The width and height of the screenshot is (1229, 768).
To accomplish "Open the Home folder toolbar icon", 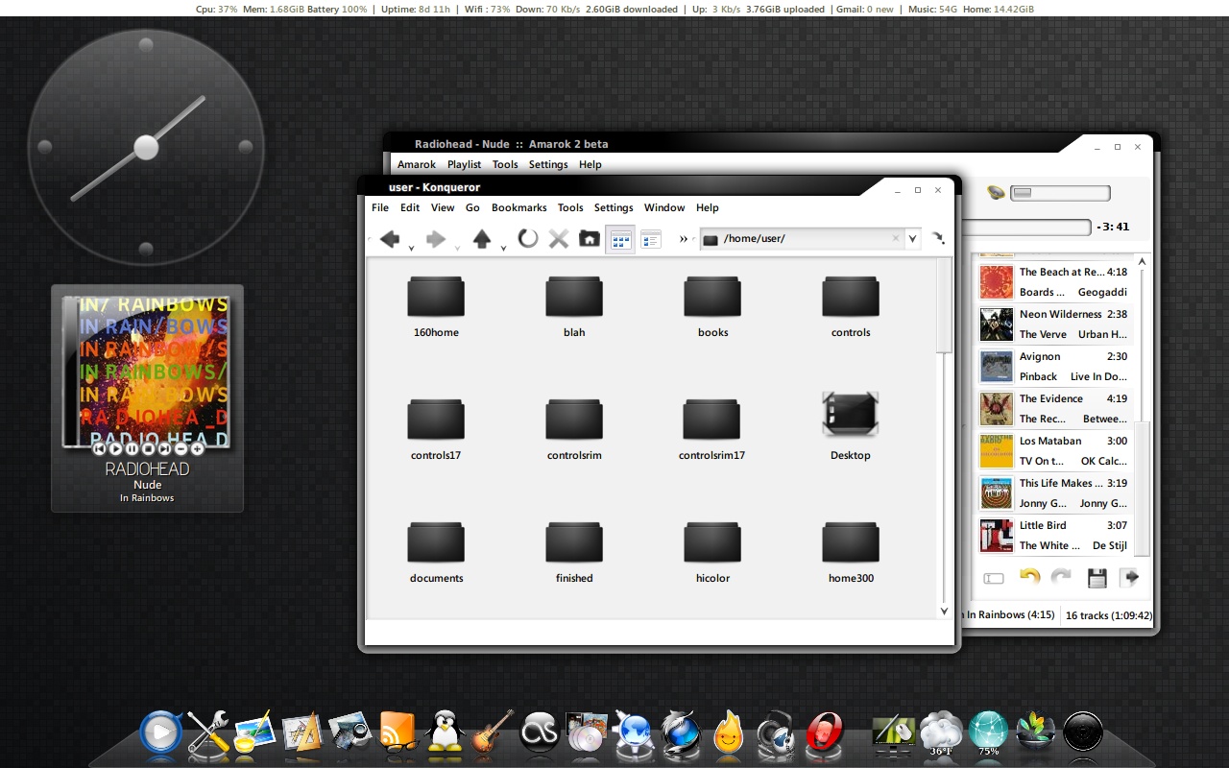I will 590,239.
